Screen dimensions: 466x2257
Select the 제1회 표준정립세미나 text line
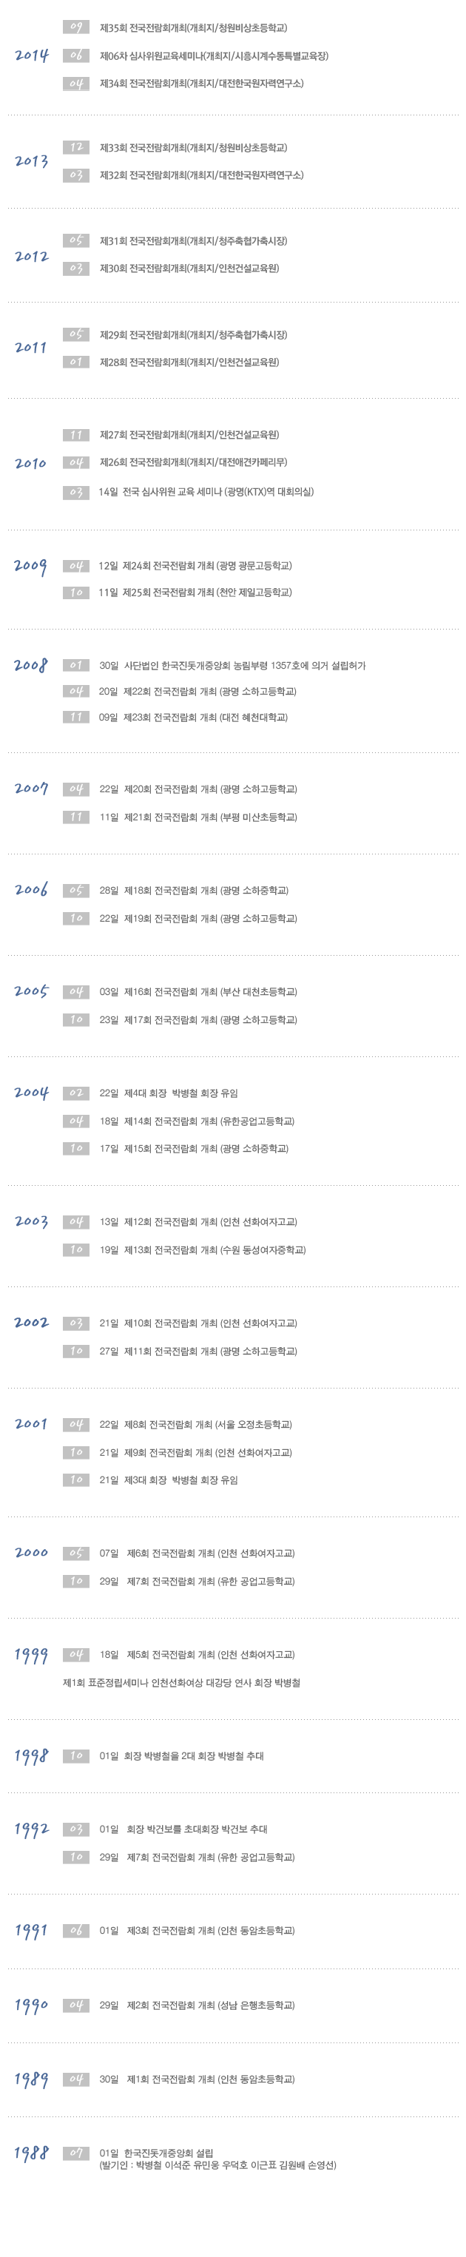pyautogui.click(x=181, y=1682)
